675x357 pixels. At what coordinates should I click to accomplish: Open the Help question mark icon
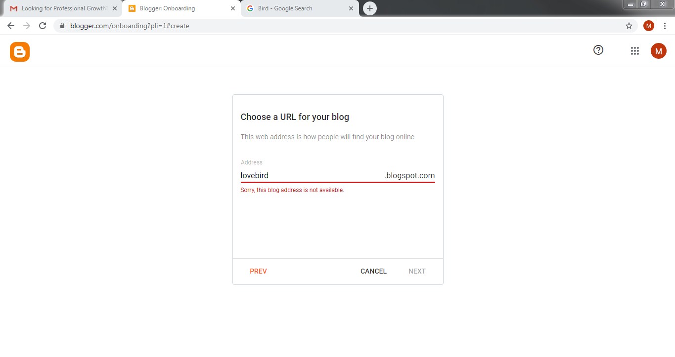598,50
